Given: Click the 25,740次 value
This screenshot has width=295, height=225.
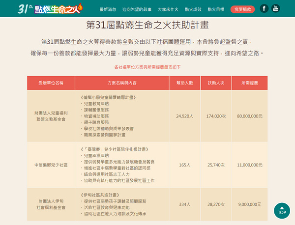Looking at the screenshot, I should (216, 165).
